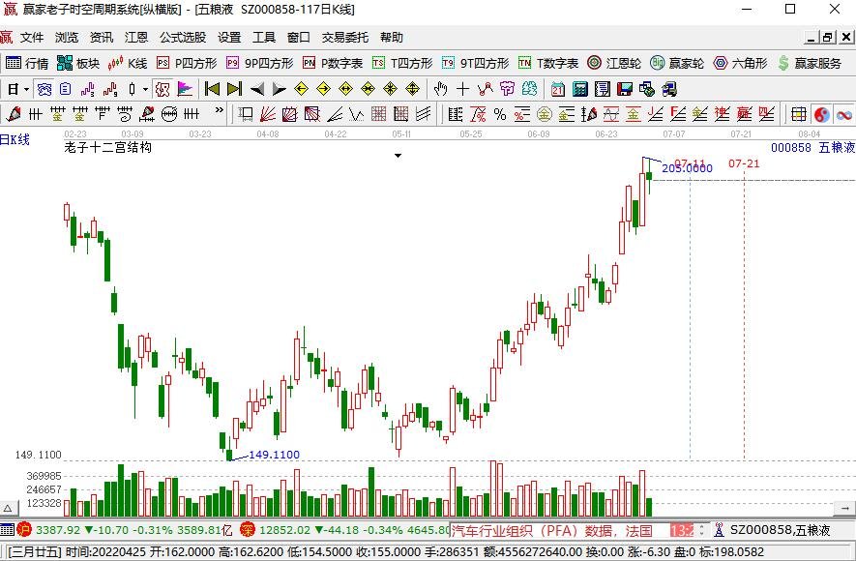
Task: Open the 日 period dropdown arrow
Action: [x=26, y=89]
